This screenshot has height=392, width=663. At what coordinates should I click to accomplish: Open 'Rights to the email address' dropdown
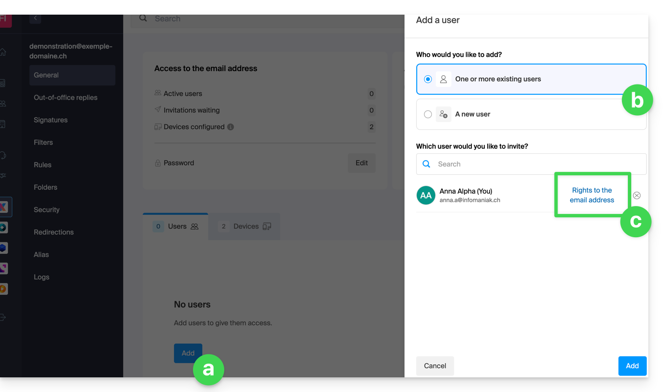coord(592,195)
